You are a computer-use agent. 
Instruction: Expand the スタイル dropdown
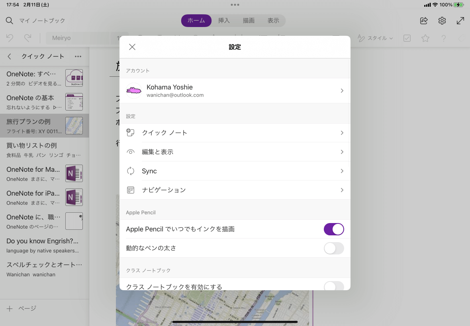[x=375, y=38]
